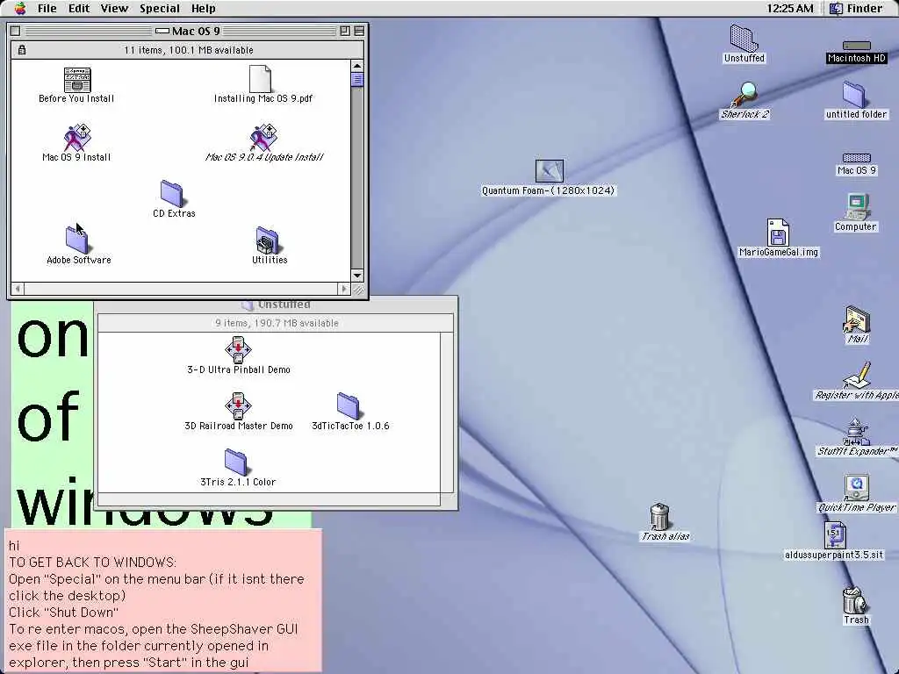
Task: Select the Computer desktop icon
Action: [857, 207]
